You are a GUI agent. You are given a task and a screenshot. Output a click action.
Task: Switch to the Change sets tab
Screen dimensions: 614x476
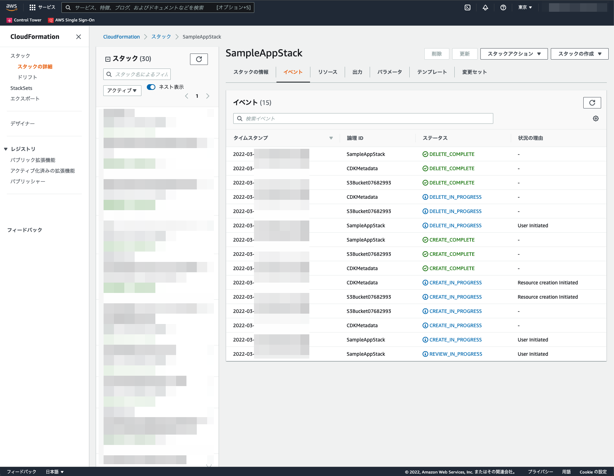[x=474, y=72]
